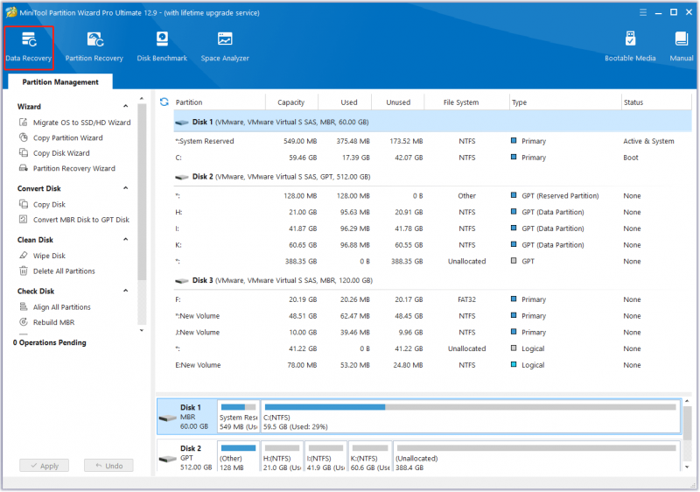Select Disk 1 header row in list
Viewport: 700px width, 492px height.
(432, 122)
